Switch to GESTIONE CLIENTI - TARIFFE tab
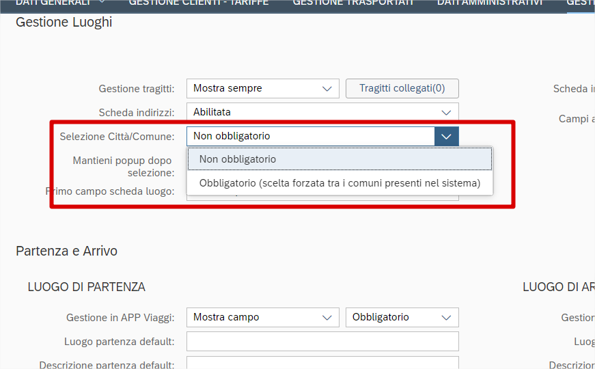Screen dimensions: 595x369 click(x=199, y=3)
